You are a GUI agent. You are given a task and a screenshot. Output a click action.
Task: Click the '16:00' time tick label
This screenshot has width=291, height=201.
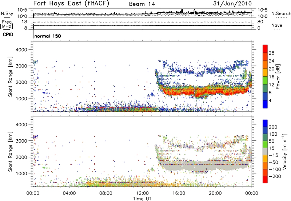point(179,193)
